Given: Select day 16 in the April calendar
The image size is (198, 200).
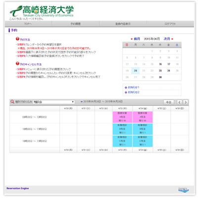Looking at the screenshot, I should [160, 64].
